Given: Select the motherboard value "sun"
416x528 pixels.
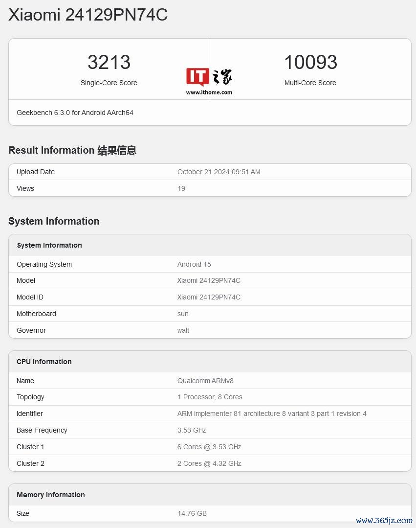Looking at the screenshot, I should point(183,314).
